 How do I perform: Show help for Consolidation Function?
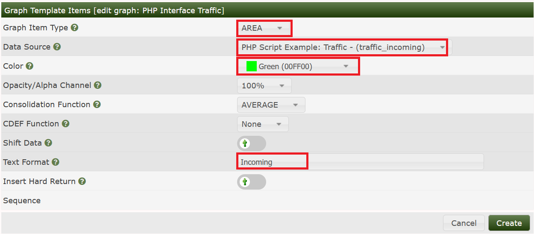[x=97, y=105]
